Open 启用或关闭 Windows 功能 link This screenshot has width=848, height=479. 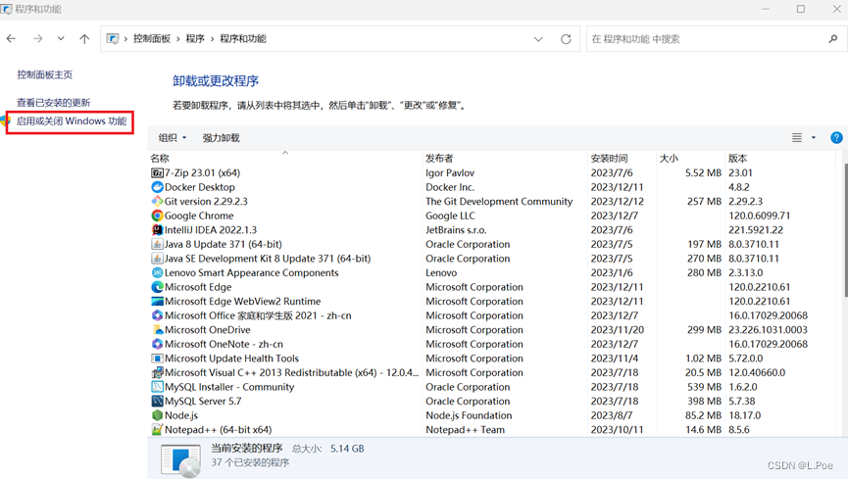click(x=72, y=121)
